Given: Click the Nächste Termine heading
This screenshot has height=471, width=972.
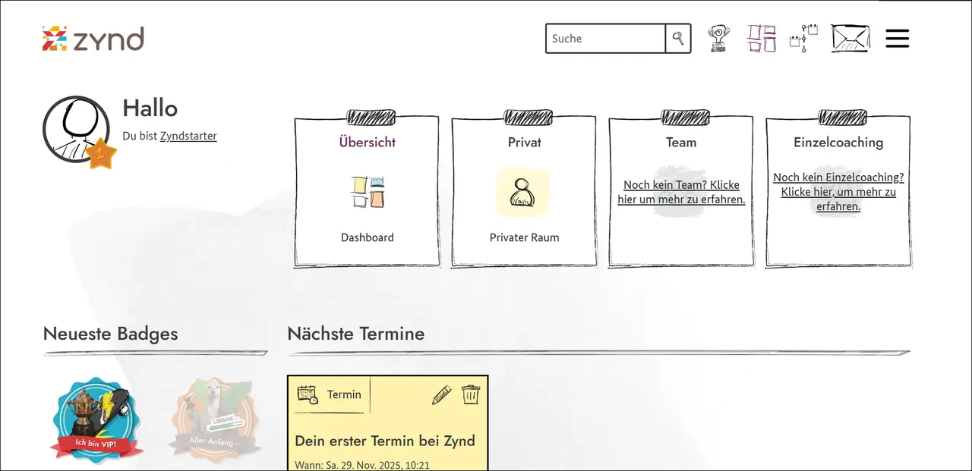Looking at the screenshot, I should click(x=356, y=334).
